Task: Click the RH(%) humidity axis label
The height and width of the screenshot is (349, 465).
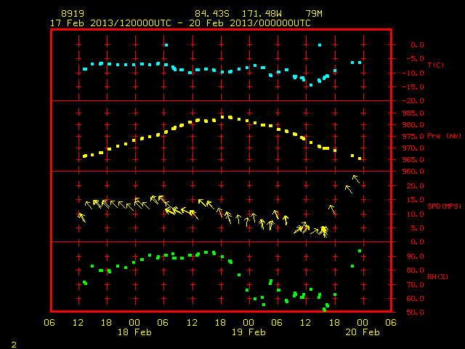Action: click(437, 276)
